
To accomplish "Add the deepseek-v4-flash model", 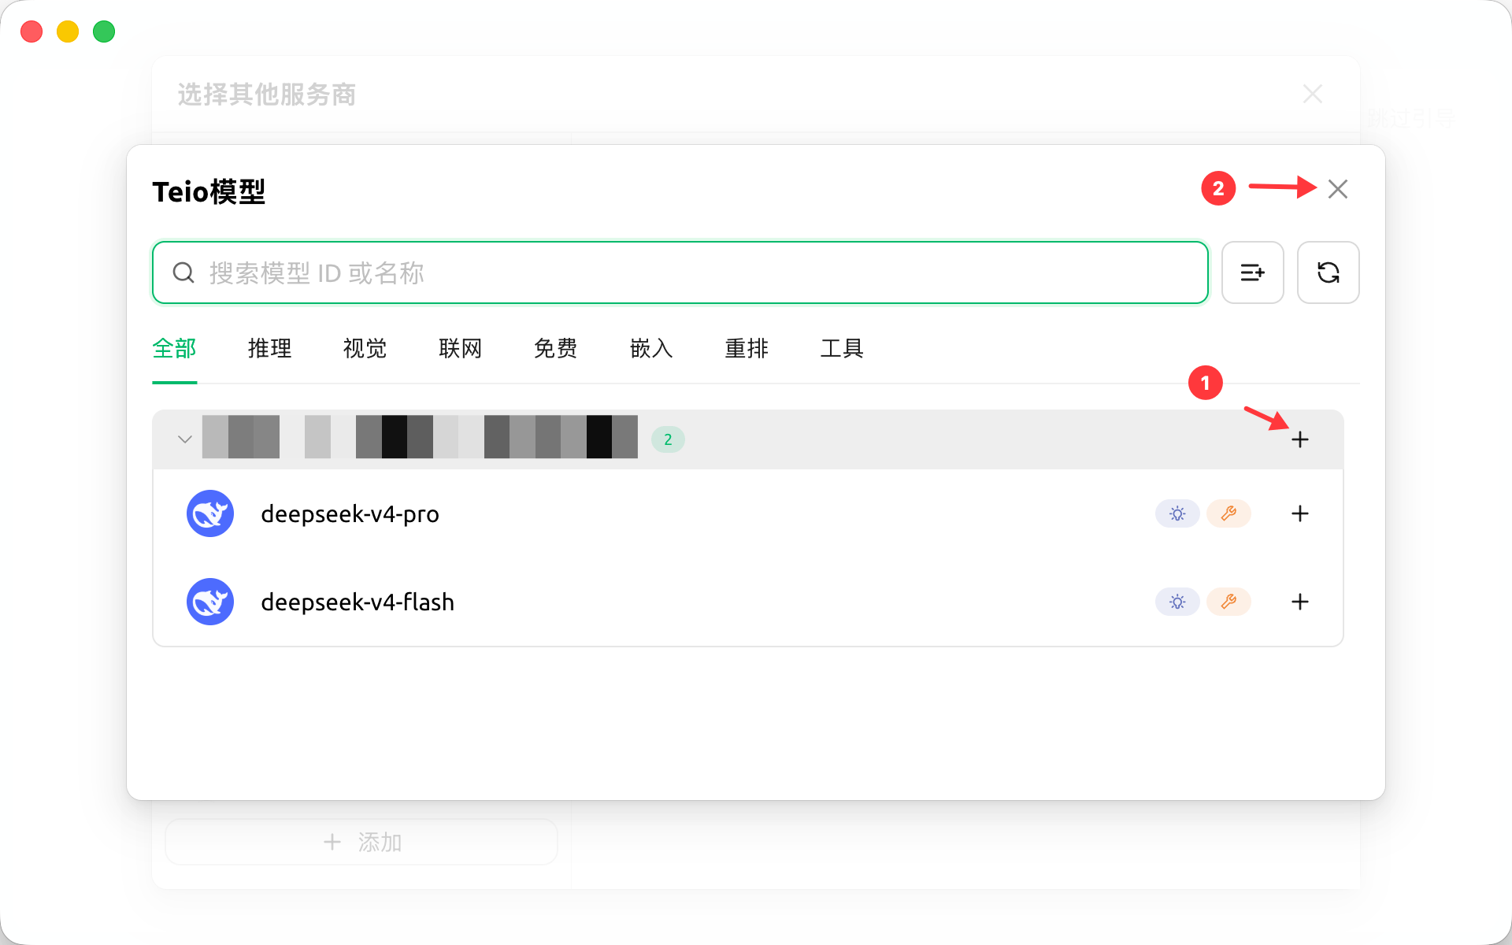I will 1300,602.
